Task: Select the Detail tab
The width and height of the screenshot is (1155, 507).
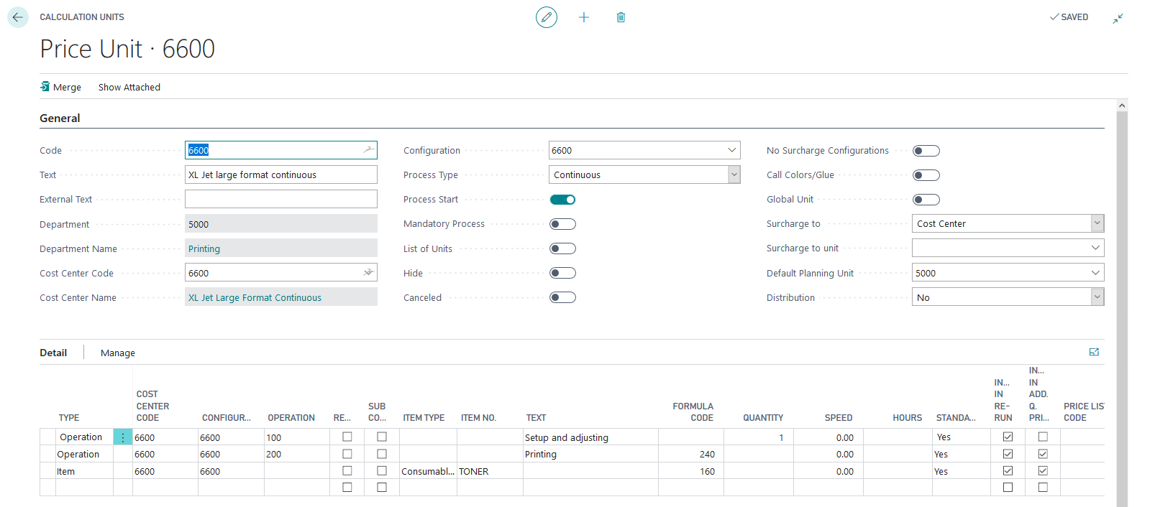Action: point(53,353)
